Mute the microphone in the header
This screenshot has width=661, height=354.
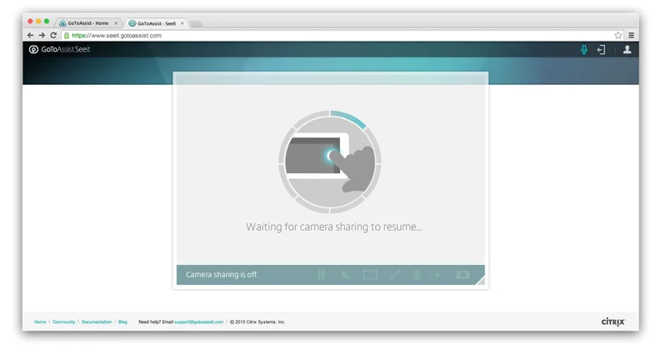(583, 50)
